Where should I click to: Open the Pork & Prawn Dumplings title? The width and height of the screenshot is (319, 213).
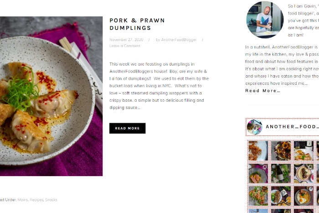(x=137, y=24)
